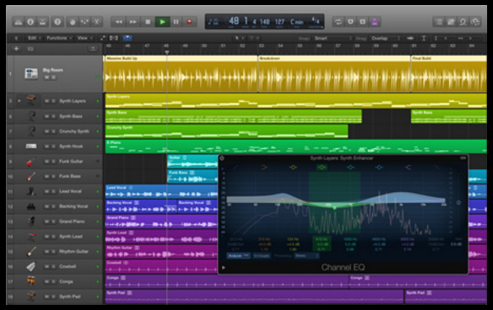This screenshot has height=310, width=493.
Task: Open the List Editors icon
Action: point(439,22)
